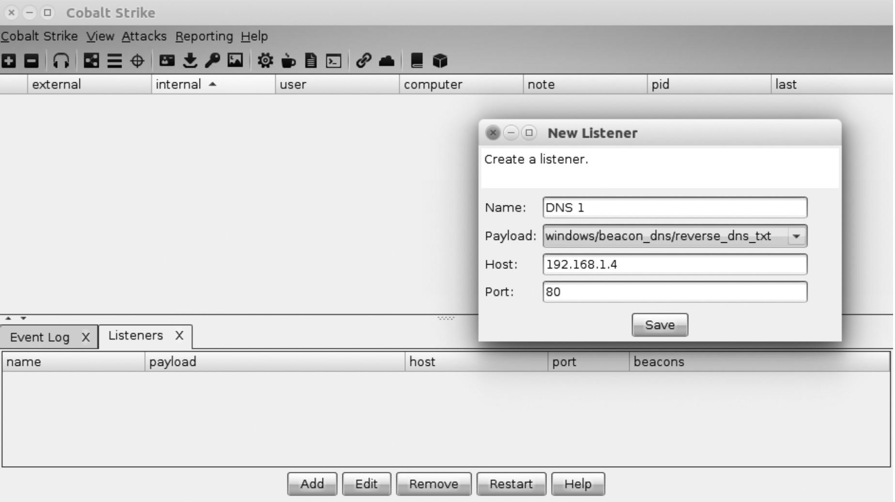This screenshot has width=895, height=502.
Task: Switch to the Event Log tab
Action: 40,337
